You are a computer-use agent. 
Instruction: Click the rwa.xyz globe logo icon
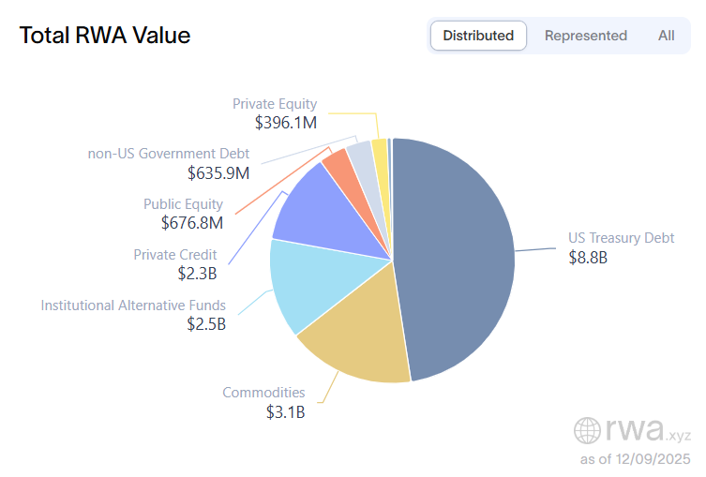click(x=588, y=430)
